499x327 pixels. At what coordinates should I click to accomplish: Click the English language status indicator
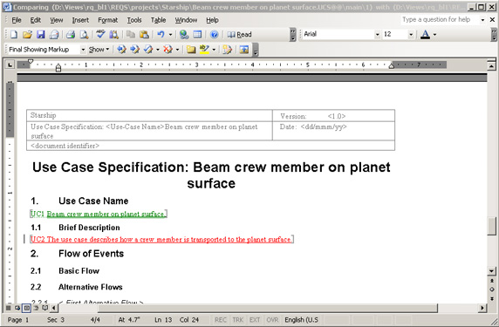[x=301, y=320]
